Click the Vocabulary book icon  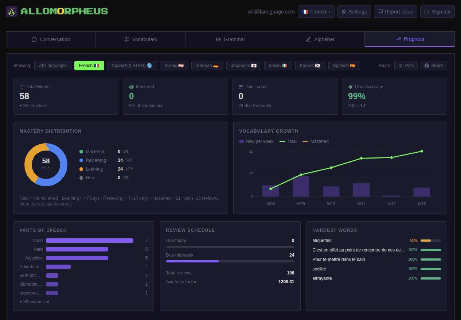(126, 39)
